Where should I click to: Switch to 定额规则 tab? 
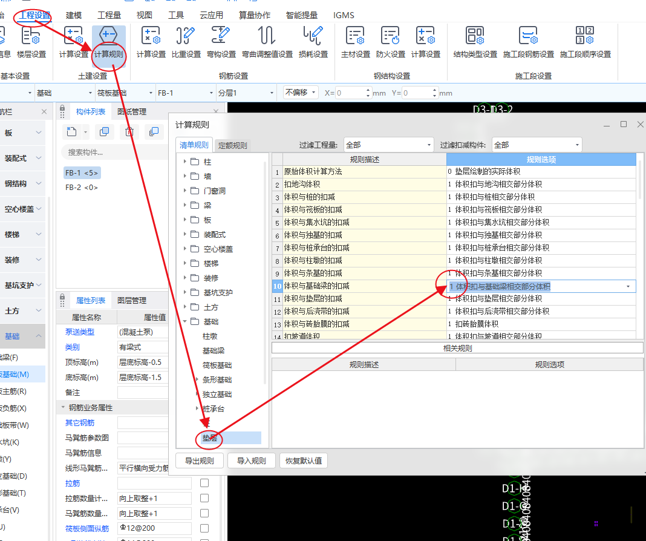tap(232, 145)
